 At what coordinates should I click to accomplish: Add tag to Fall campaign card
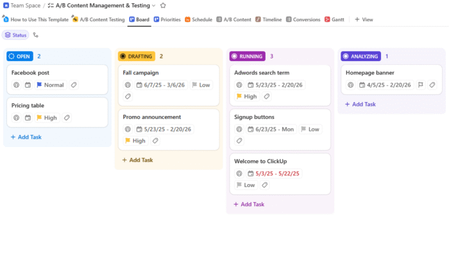click(x=128, y=96)
